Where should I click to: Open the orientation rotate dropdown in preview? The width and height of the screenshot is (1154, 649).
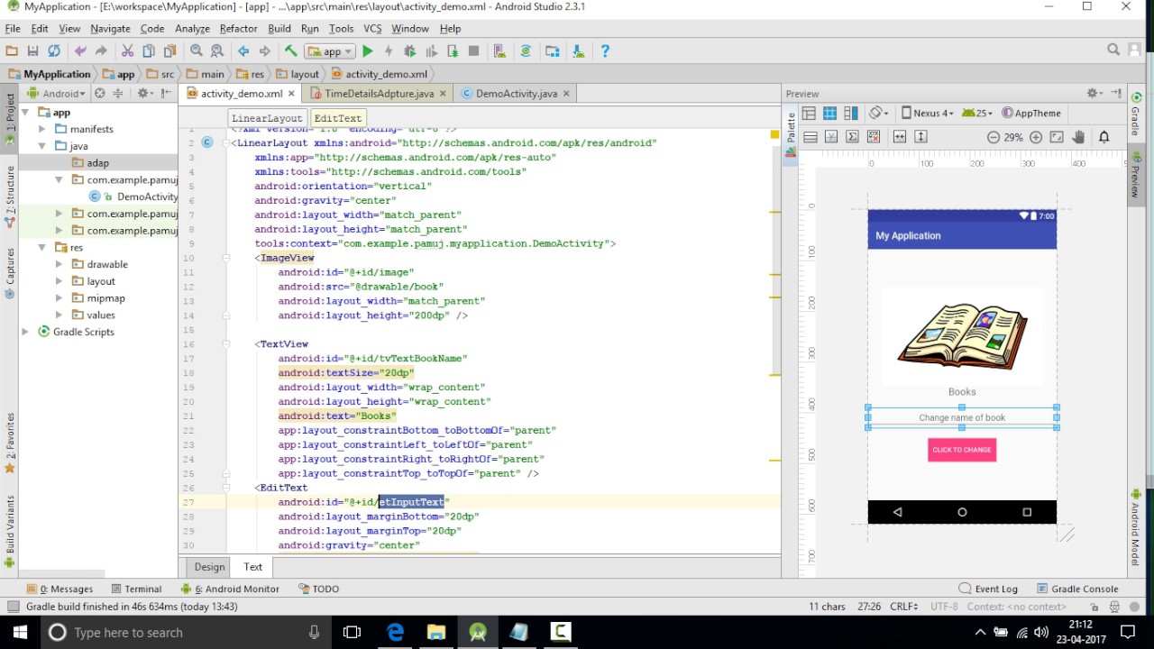[x=878, y=113]
